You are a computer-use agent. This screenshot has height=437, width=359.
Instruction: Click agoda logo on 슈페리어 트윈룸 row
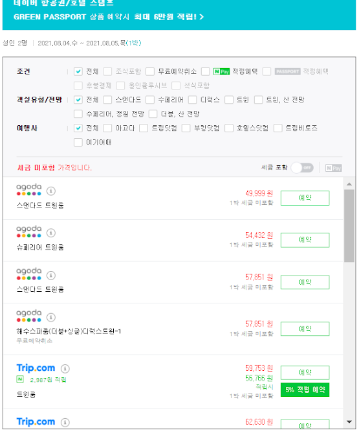(29, 231)
